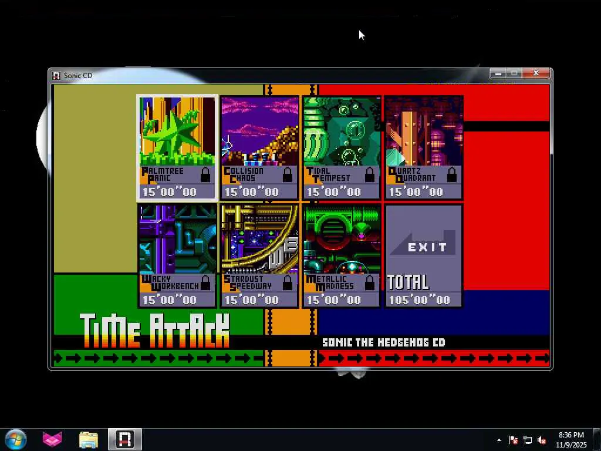This screenshot has width=601, height=451.
Task: Click the lock icon on Wacky Workbench
Action: [x=205, y=283]
